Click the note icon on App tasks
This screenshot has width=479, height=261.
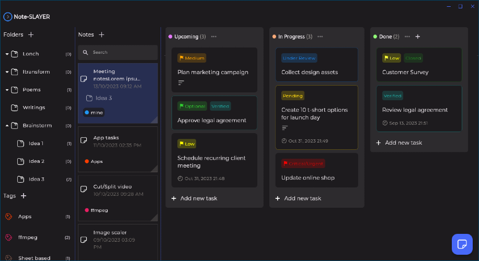84,140
